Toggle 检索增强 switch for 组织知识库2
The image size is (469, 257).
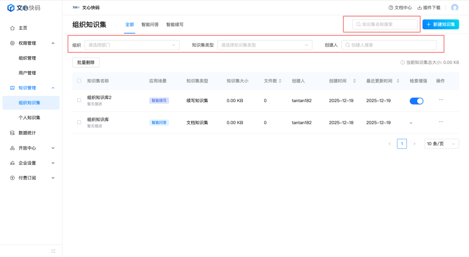pos(416,101)
